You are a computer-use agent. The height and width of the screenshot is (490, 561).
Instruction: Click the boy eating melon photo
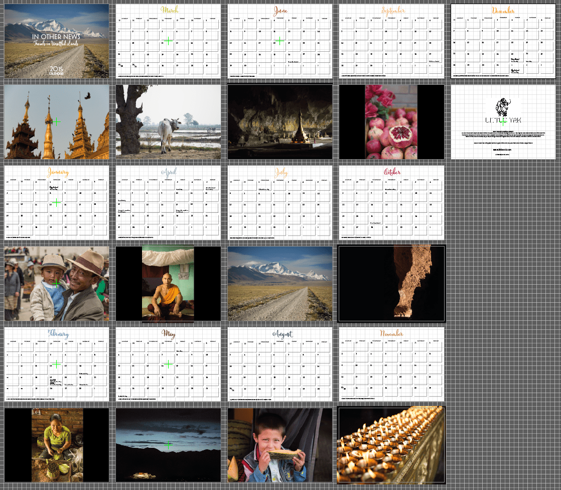(279, 445)
